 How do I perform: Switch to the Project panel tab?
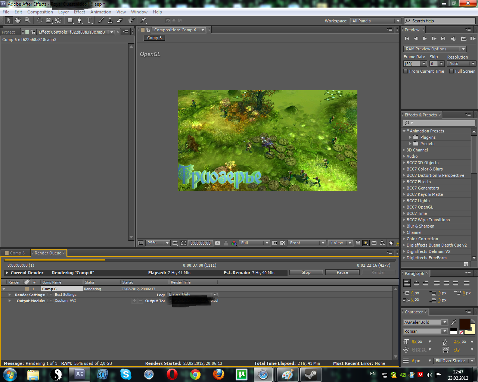pyautogui.click(x=8, y=32)
